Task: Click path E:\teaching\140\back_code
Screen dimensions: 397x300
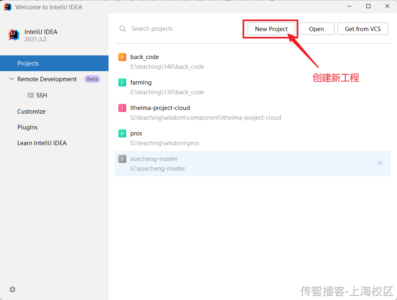Action: click(167, 66)
